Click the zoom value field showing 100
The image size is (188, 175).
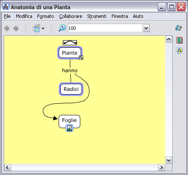point(105,28)
